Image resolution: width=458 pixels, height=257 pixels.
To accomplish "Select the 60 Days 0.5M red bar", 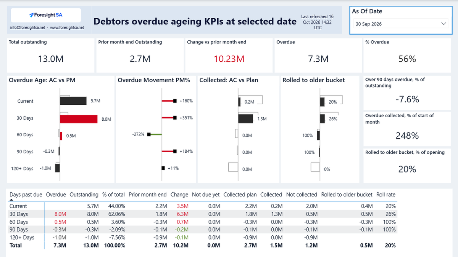I will coord(61,136).
